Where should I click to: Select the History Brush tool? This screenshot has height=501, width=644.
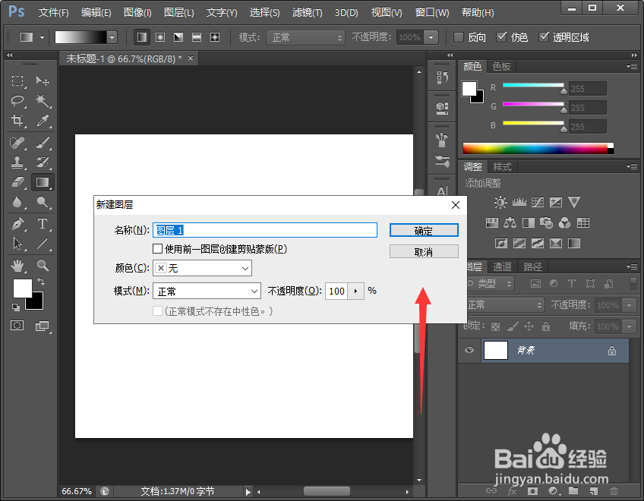pyautogui.click(x=43, y=162)
